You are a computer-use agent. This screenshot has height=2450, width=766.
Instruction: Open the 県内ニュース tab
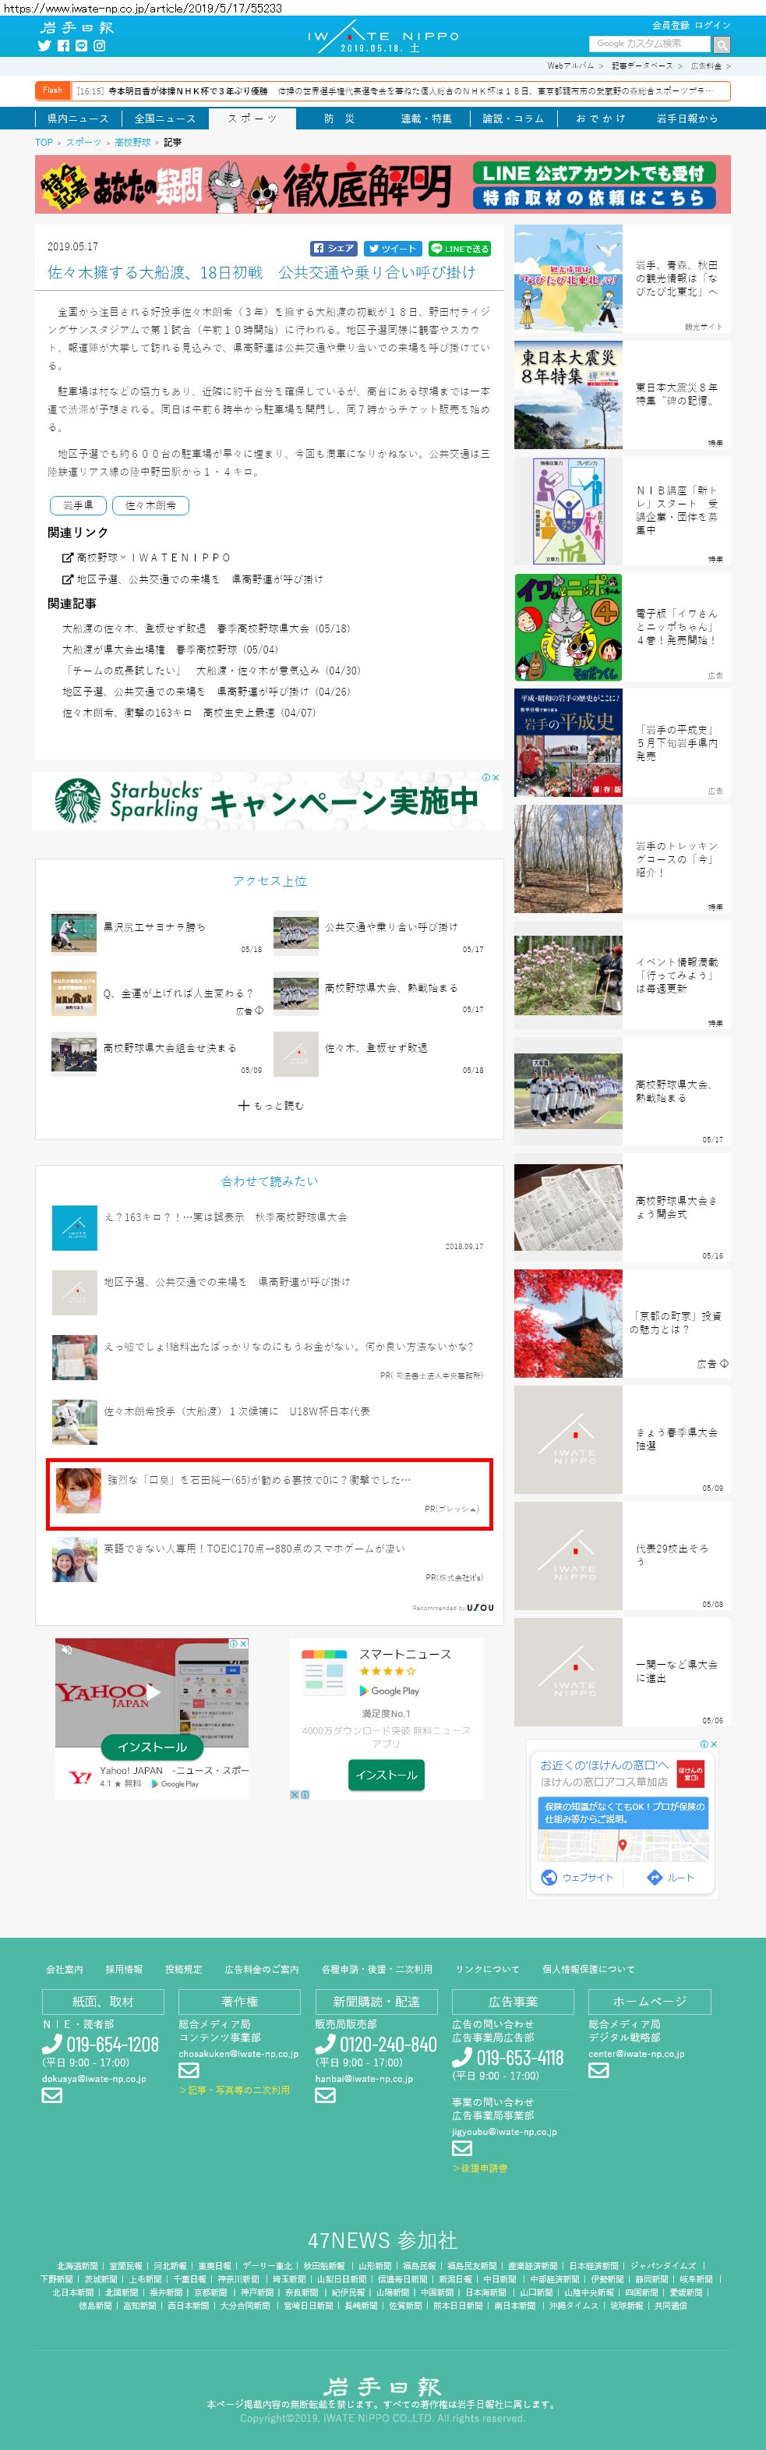[78, 119]
